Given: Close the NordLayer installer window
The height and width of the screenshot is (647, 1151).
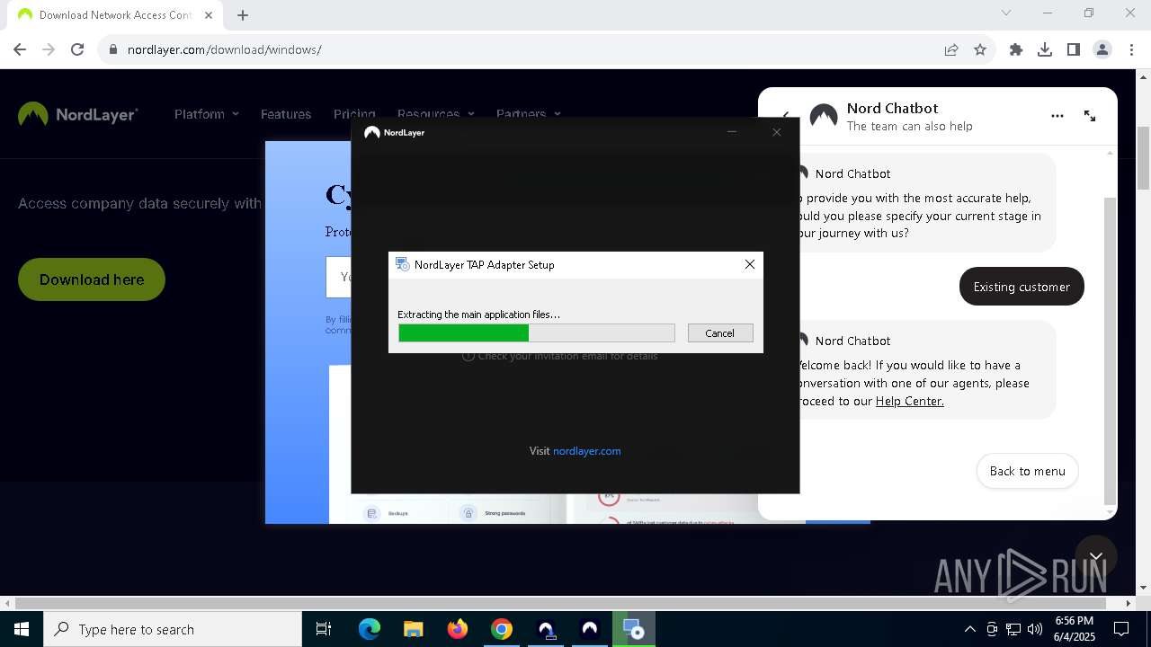Looking at the screenshot, I should (x=777, y=132).
